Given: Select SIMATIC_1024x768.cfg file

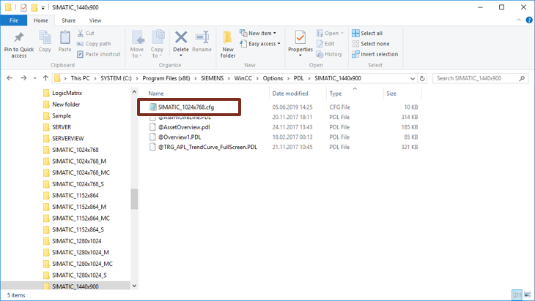Looking at the screenshot, I should [x=186, y=107].
